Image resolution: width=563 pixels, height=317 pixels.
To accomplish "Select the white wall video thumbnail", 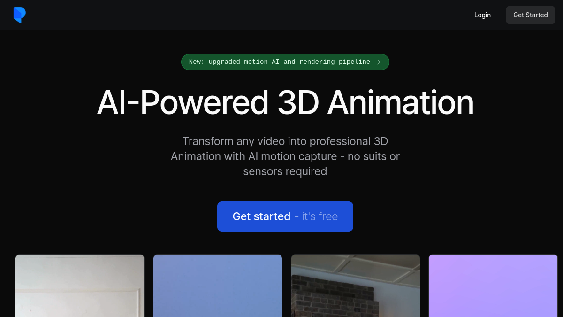I will [80, 286].
